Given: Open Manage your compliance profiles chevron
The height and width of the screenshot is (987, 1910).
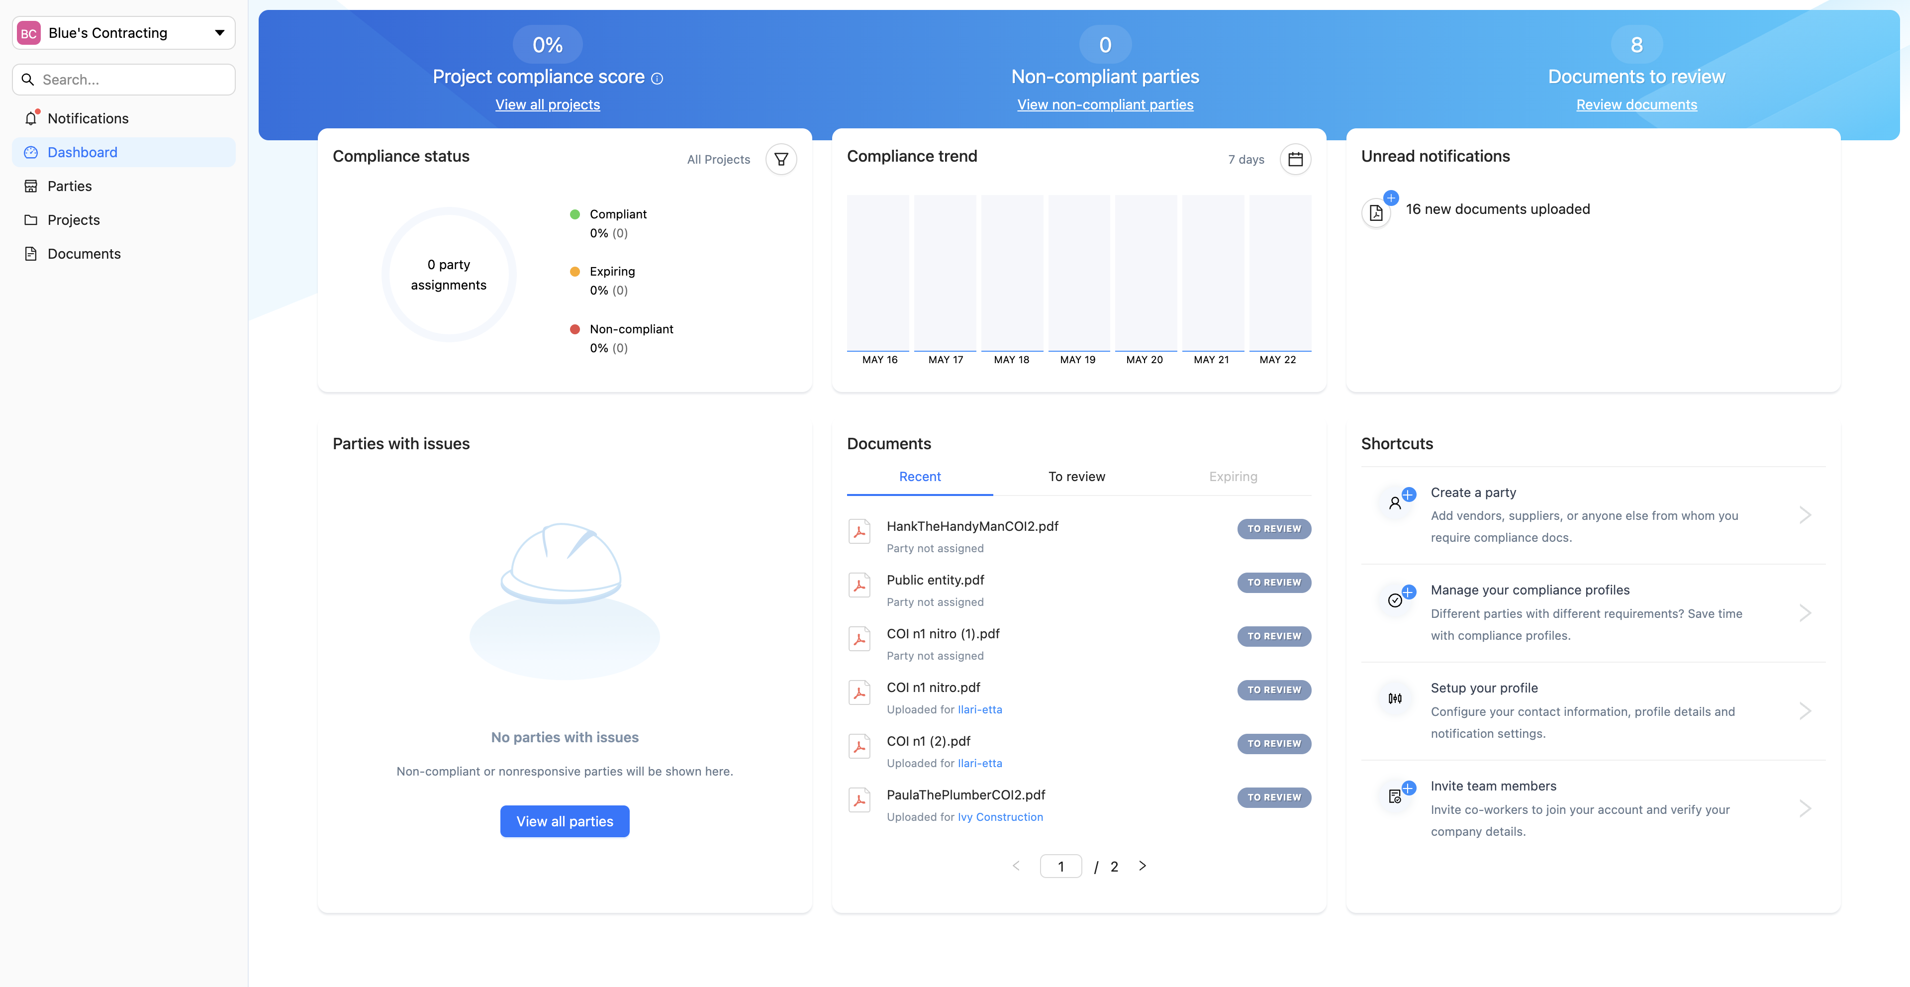Looking at the screenshot, I should coord(1805,612).
